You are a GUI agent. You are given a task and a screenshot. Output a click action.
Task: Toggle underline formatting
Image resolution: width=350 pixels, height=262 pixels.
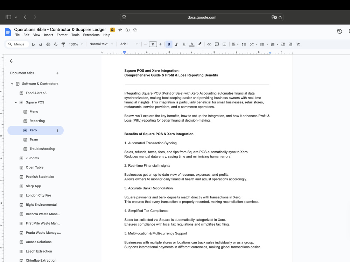tap(184, 44)
